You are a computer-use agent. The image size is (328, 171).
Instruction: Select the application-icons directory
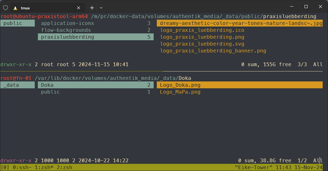point(67,23)
